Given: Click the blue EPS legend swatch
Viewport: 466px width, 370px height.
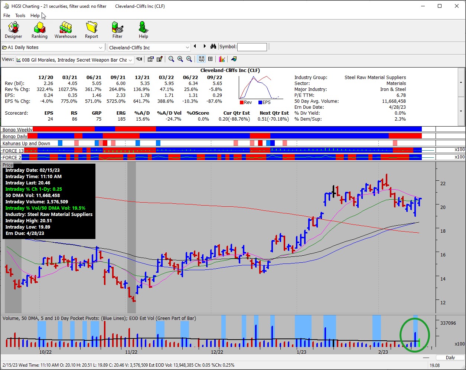Looking at the screenshot, I should [260, 102].
